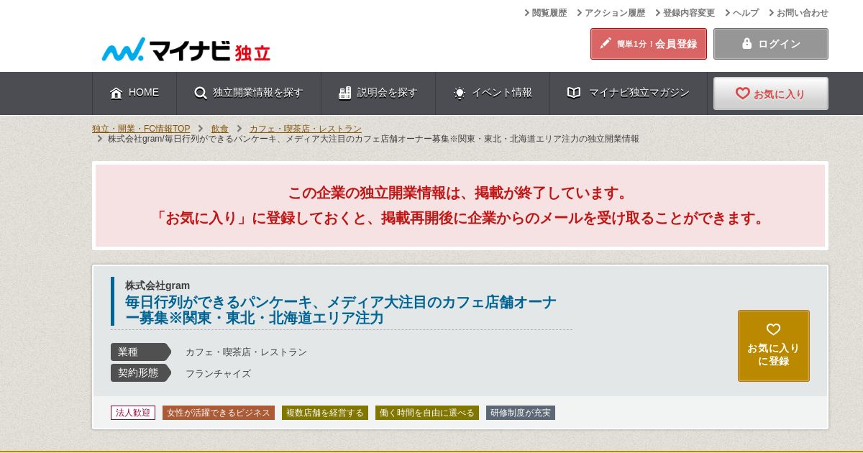
Task: Click the heart icon on お気に入りに登録
Action: (773, 329)
